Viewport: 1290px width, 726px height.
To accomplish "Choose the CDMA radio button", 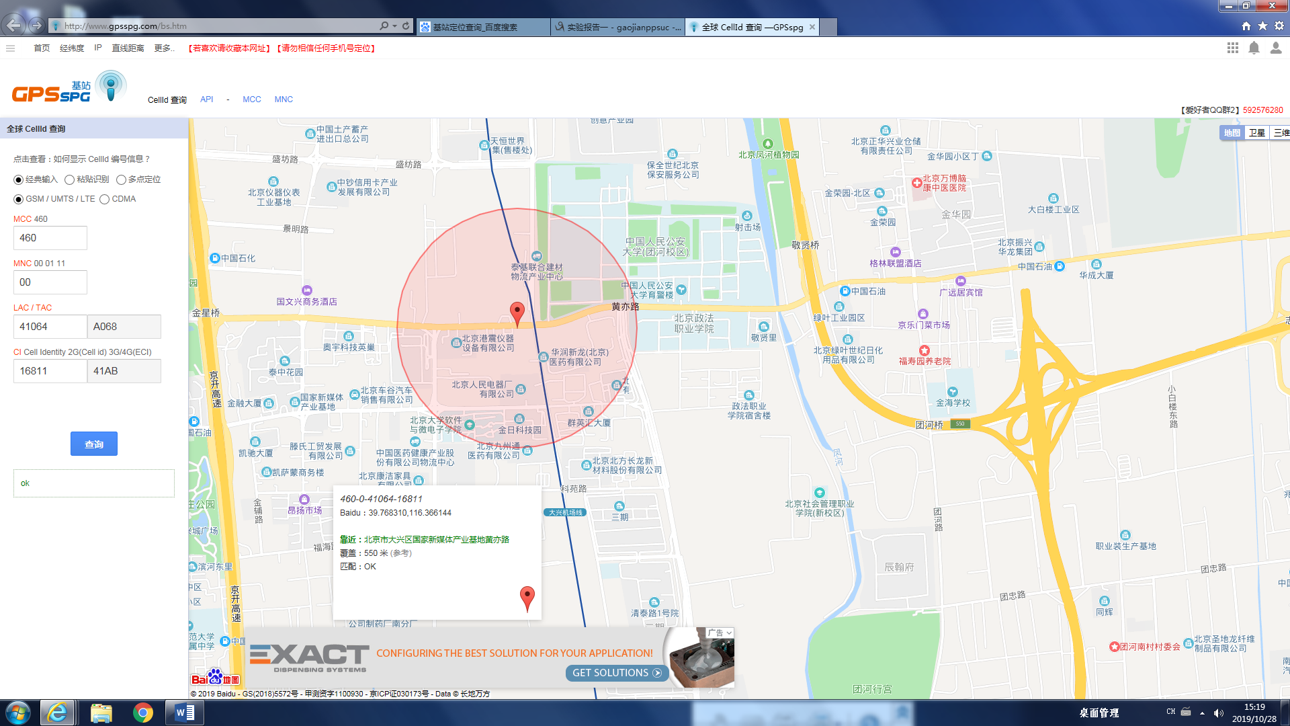I will pos(105,199).
